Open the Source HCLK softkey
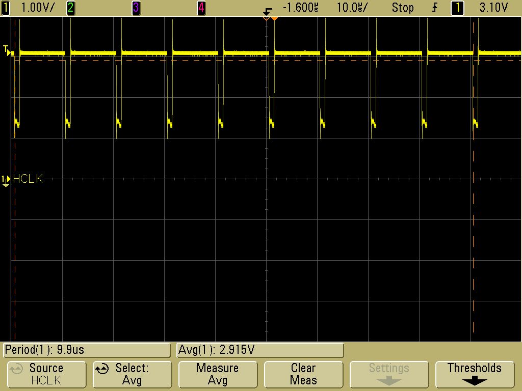Image resolution: width=522 pixels, height=391 pixels. coord(46,374)
